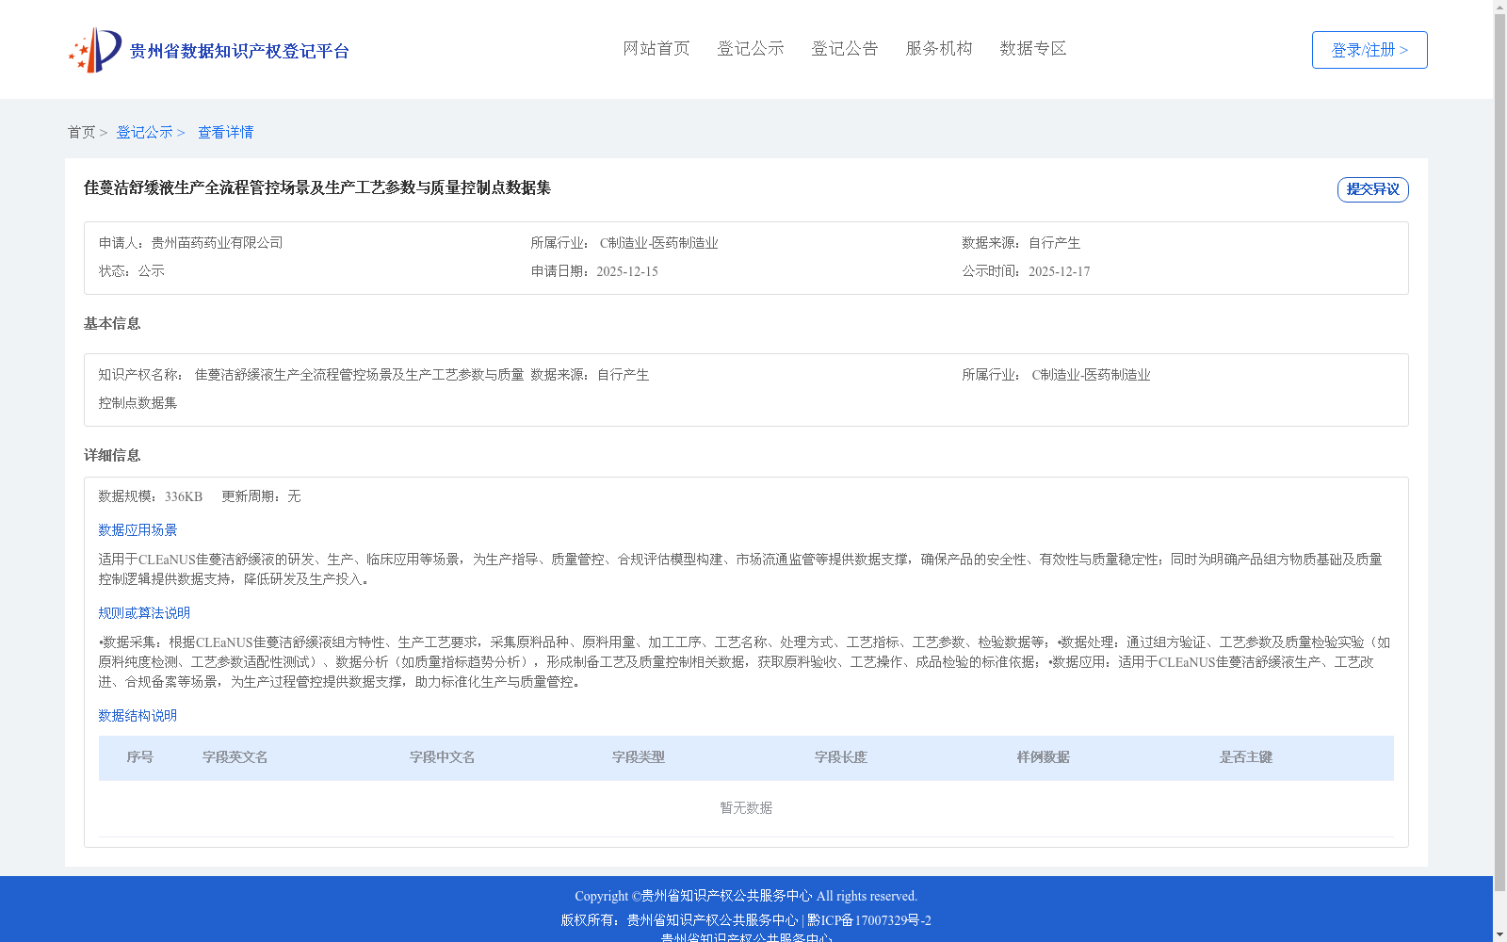Go to 登记公告 in the top navigation

point(845,49)
